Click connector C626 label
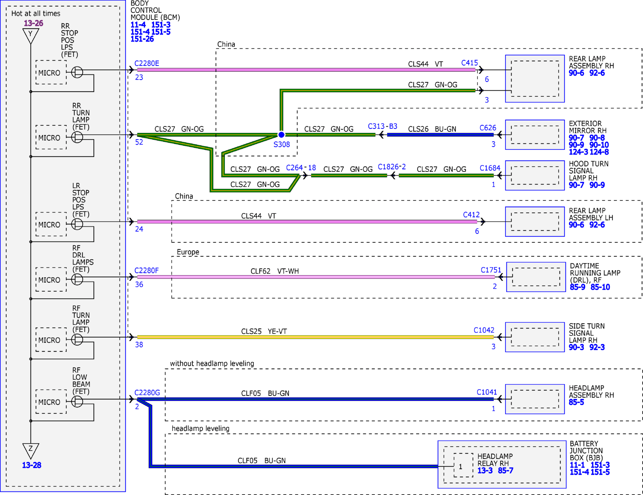Image resolution: width=643 pixels, height=495 pixels. click(488, 128)
